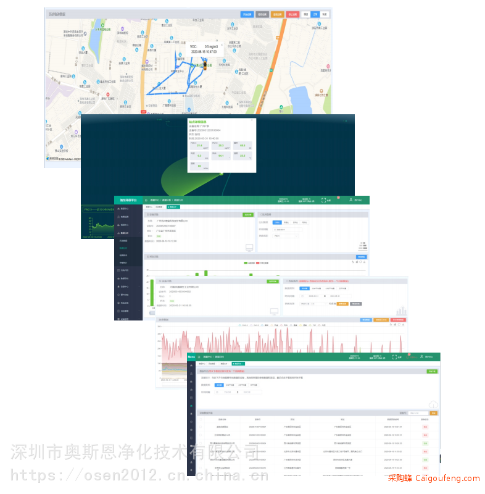Check the third row checkbox in device table
Screen dimensions: 485x494
[201, 443]
